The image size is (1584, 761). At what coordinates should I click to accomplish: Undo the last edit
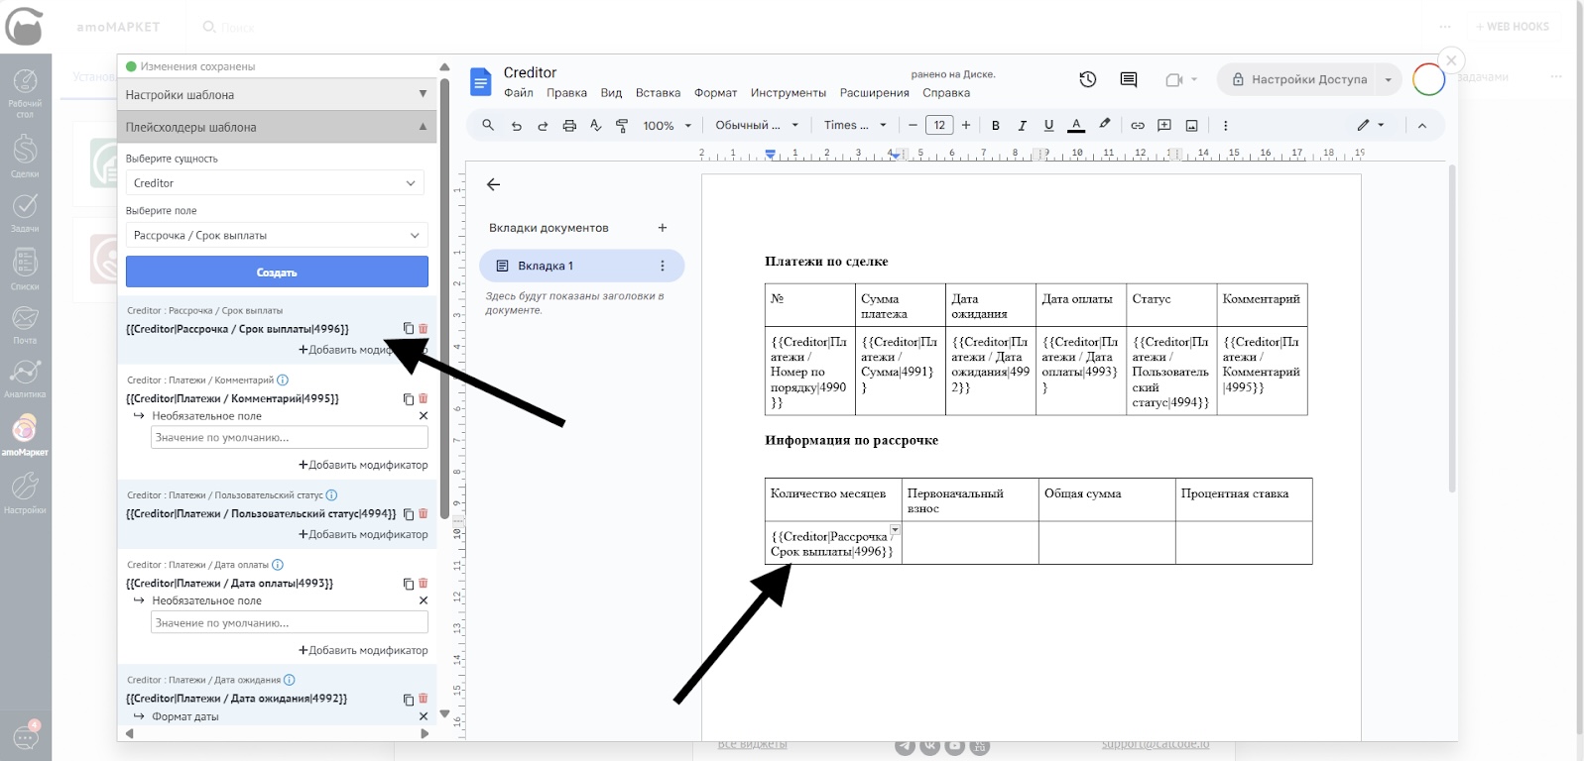click(x=516, y=126)
